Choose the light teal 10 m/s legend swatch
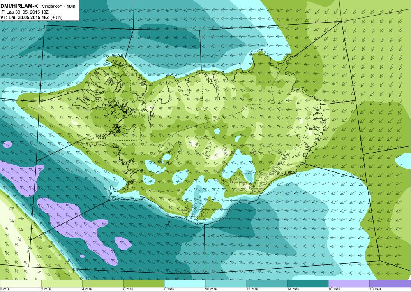This screenshot has width=411, height=292. click(x=226, y=284)
